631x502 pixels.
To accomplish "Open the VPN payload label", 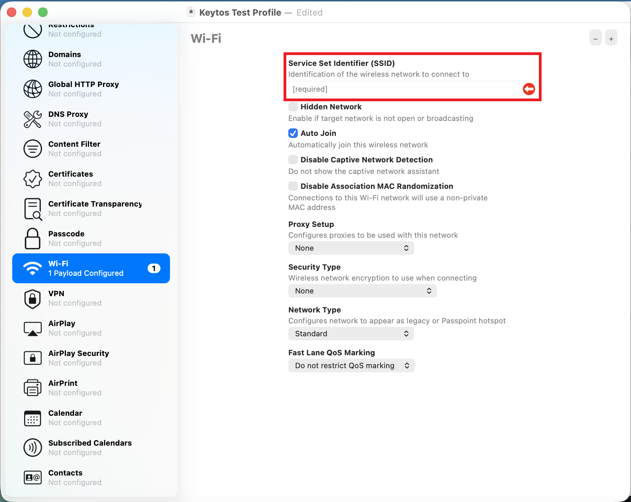I will pyautogui.click(x=56, y=293).
